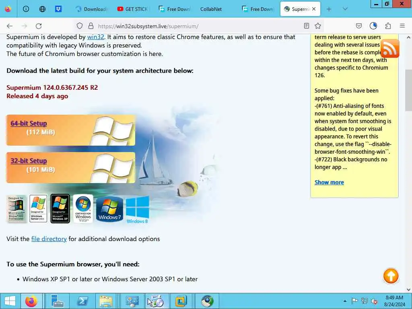Click the network tray icon
412x309 pixels.
pyautogui.click(x=364, y=301)
